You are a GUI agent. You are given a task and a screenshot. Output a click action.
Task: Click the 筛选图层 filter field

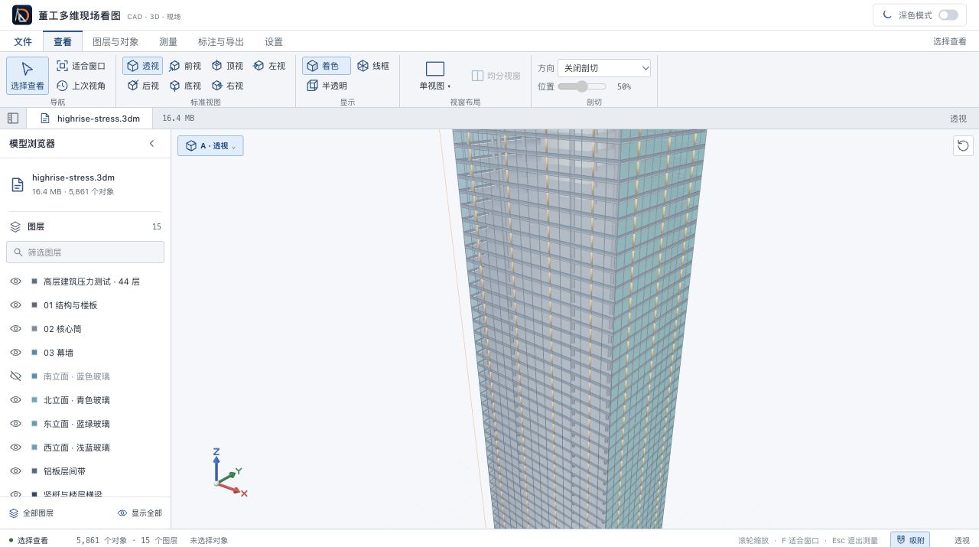click(x=85, y=252)
